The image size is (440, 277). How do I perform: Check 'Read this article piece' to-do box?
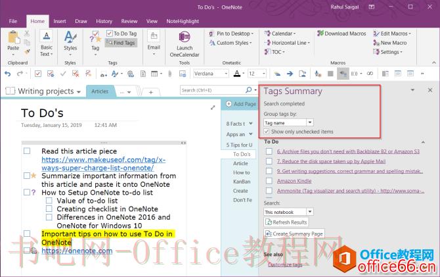tap(27, 151)
